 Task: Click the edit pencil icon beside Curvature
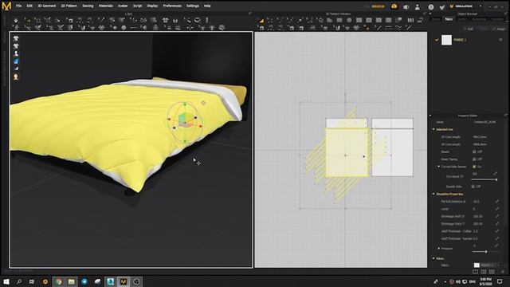tap(495, 174)
